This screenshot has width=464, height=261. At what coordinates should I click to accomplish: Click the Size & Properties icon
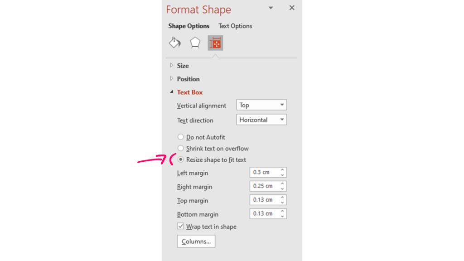[215, 42]
